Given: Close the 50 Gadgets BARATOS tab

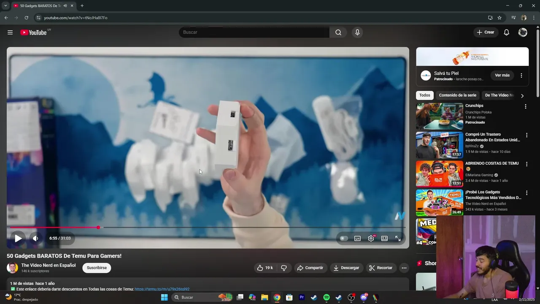Looking at the screenshot, I should [72, 6].
